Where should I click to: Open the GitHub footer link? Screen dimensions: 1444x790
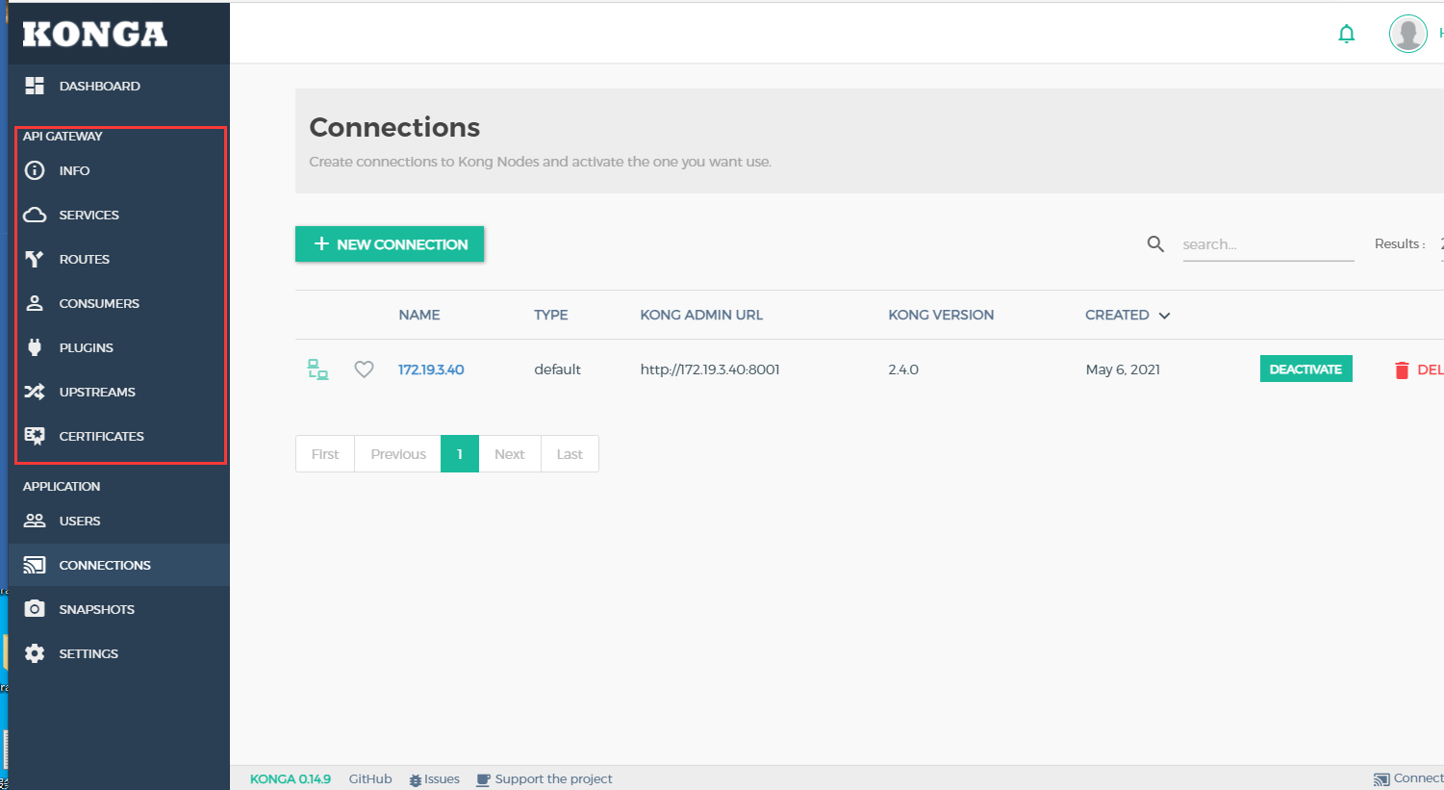click(x=370, y=779)
